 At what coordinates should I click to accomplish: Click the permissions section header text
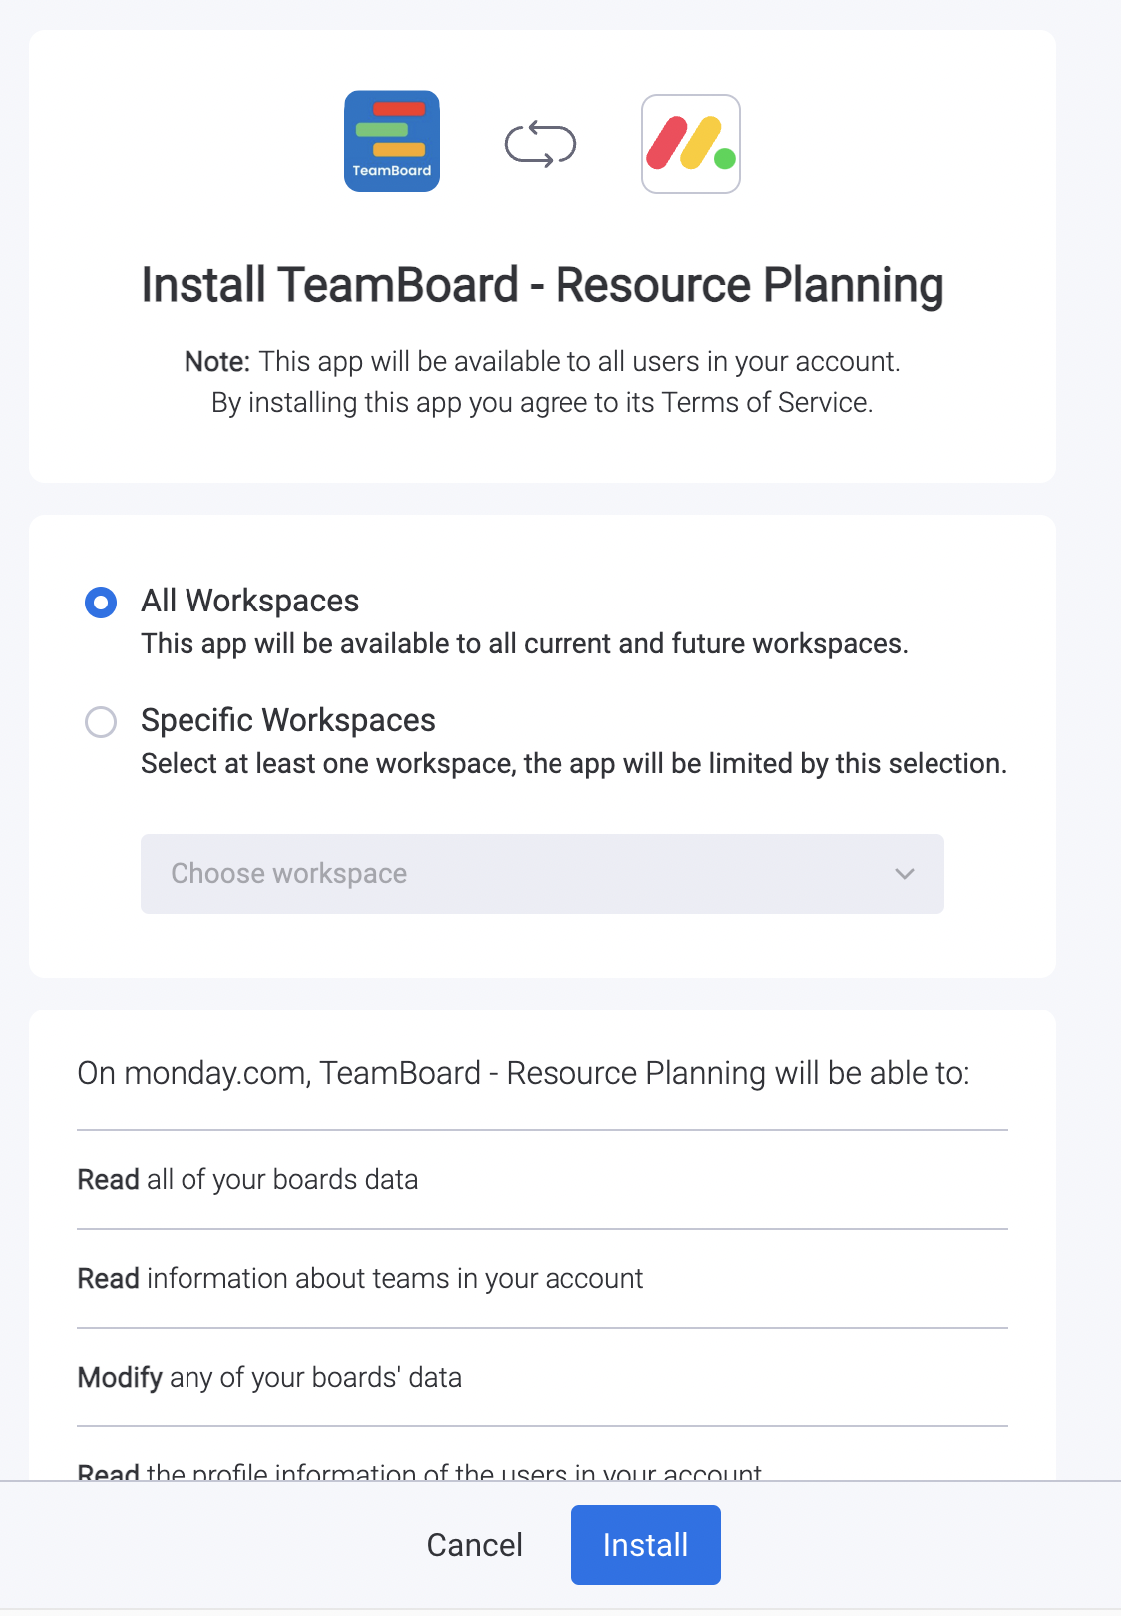point(525,1073)
